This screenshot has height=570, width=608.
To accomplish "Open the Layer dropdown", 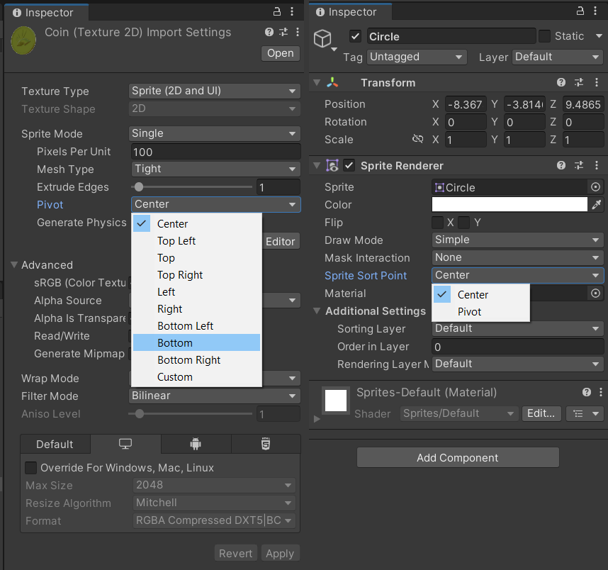I will (558, 57).
